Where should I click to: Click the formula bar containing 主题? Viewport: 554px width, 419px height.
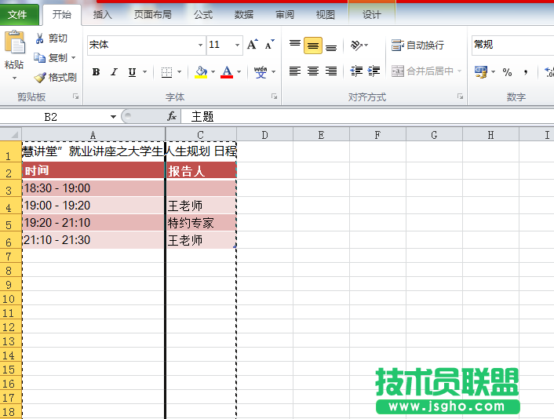coord(367,116)
